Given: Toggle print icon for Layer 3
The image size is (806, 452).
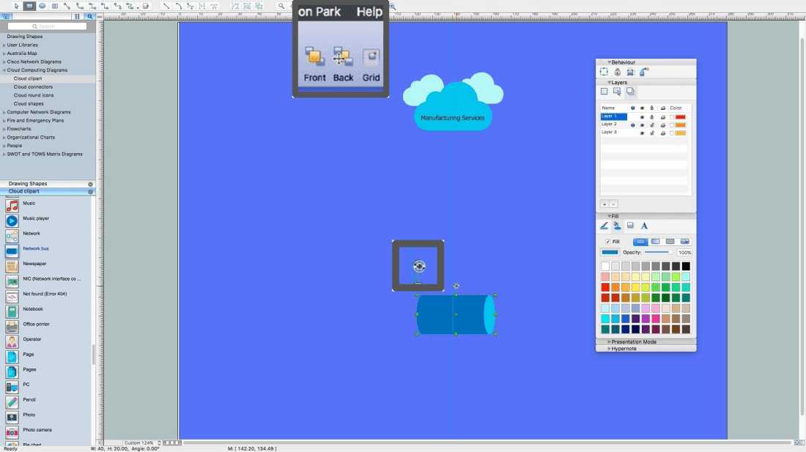Looking at the screenshot, I should pyautogui.click(x=662, y=133).
